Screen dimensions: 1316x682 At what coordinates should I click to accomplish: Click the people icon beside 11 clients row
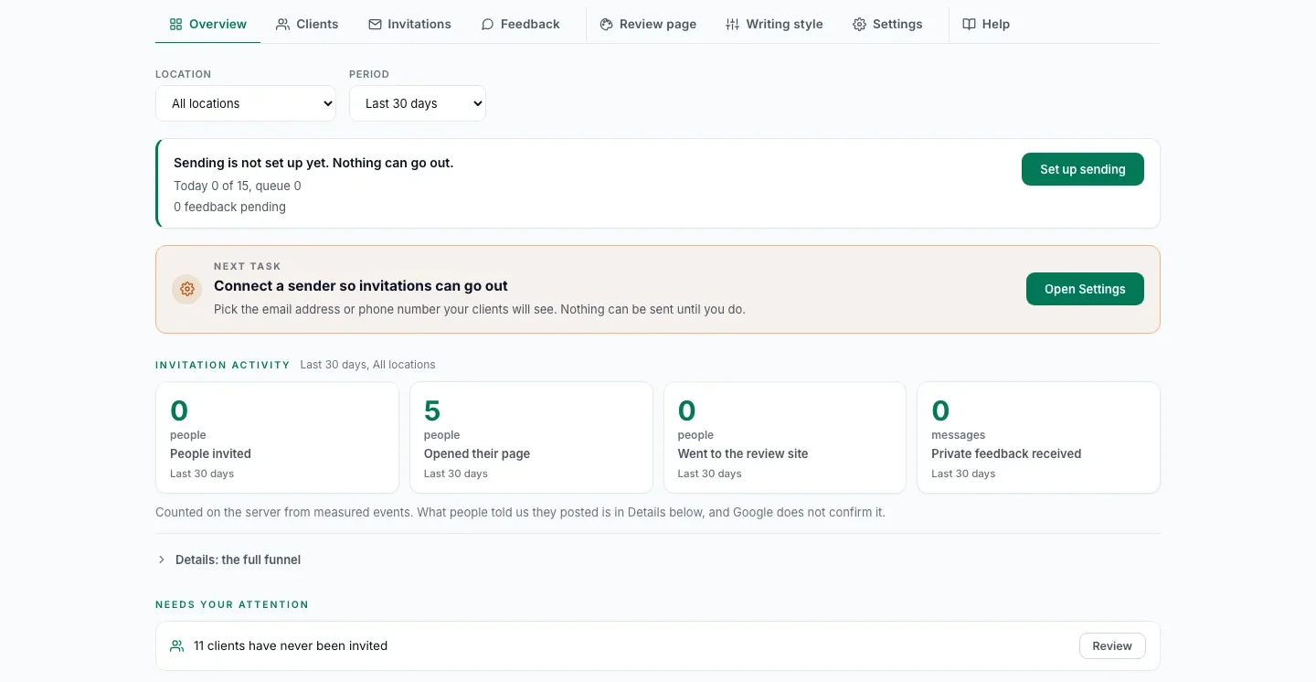(x=177, y=646)
